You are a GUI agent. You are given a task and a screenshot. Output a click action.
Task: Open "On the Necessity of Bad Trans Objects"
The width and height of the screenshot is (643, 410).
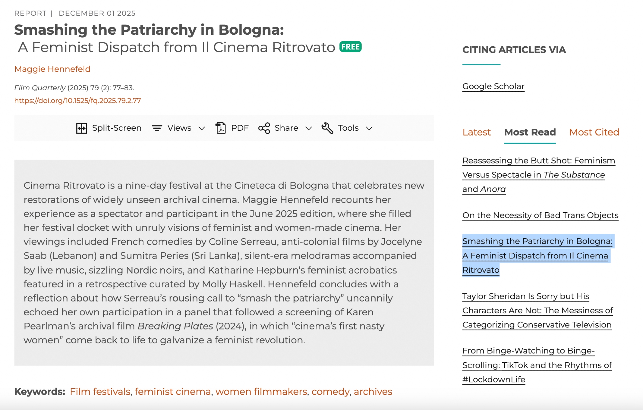(x=540, y=215)
